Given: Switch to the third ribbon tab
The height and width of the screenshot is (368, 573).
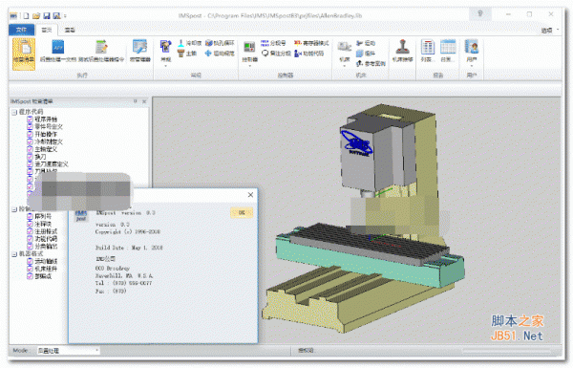Looking at the screenshot, I should [70, 30].
